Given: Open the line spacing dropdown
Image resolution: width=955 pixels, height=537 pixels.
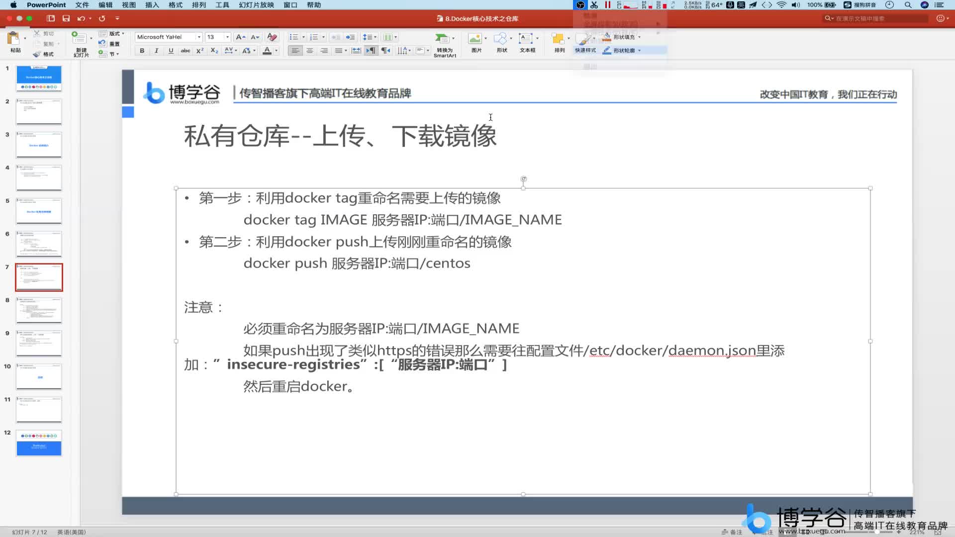Looking at the screenshot, I should [x=370, y=37].
